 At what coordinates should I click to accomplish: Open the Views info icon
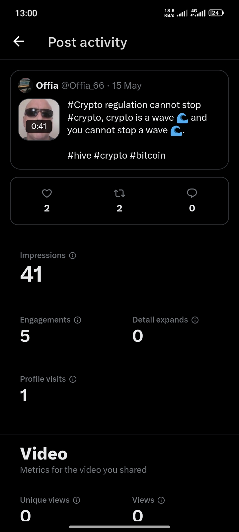click(161, 500)
